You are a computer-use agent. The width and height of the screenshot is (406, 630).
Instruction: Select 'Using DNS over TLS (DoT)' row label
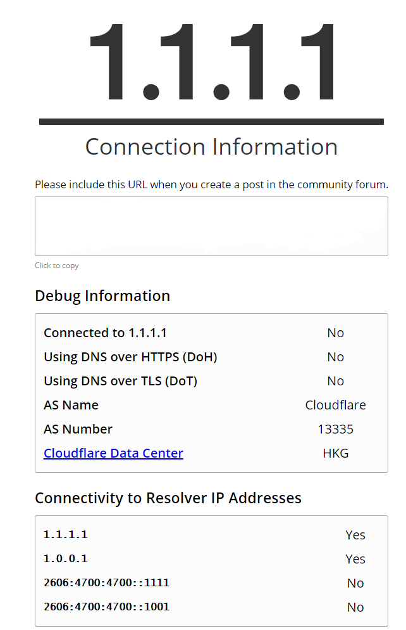(x=120, y=381)
